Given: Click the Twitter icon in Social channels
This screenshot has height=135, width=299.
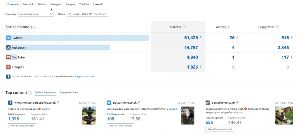Looking at the screenshot, I should point(8,38).
